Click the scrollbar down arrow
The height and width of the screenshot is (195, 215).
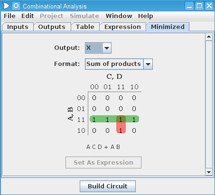pyautogui.click(x=209, y=172)
